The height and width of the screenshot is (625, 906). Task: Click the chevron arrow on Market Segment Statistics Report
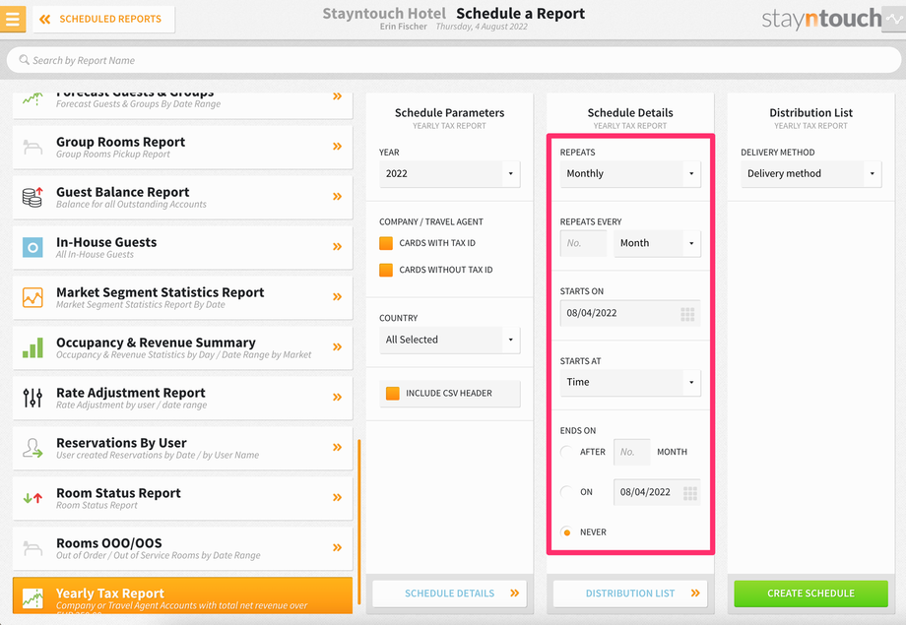click(338, 297)
